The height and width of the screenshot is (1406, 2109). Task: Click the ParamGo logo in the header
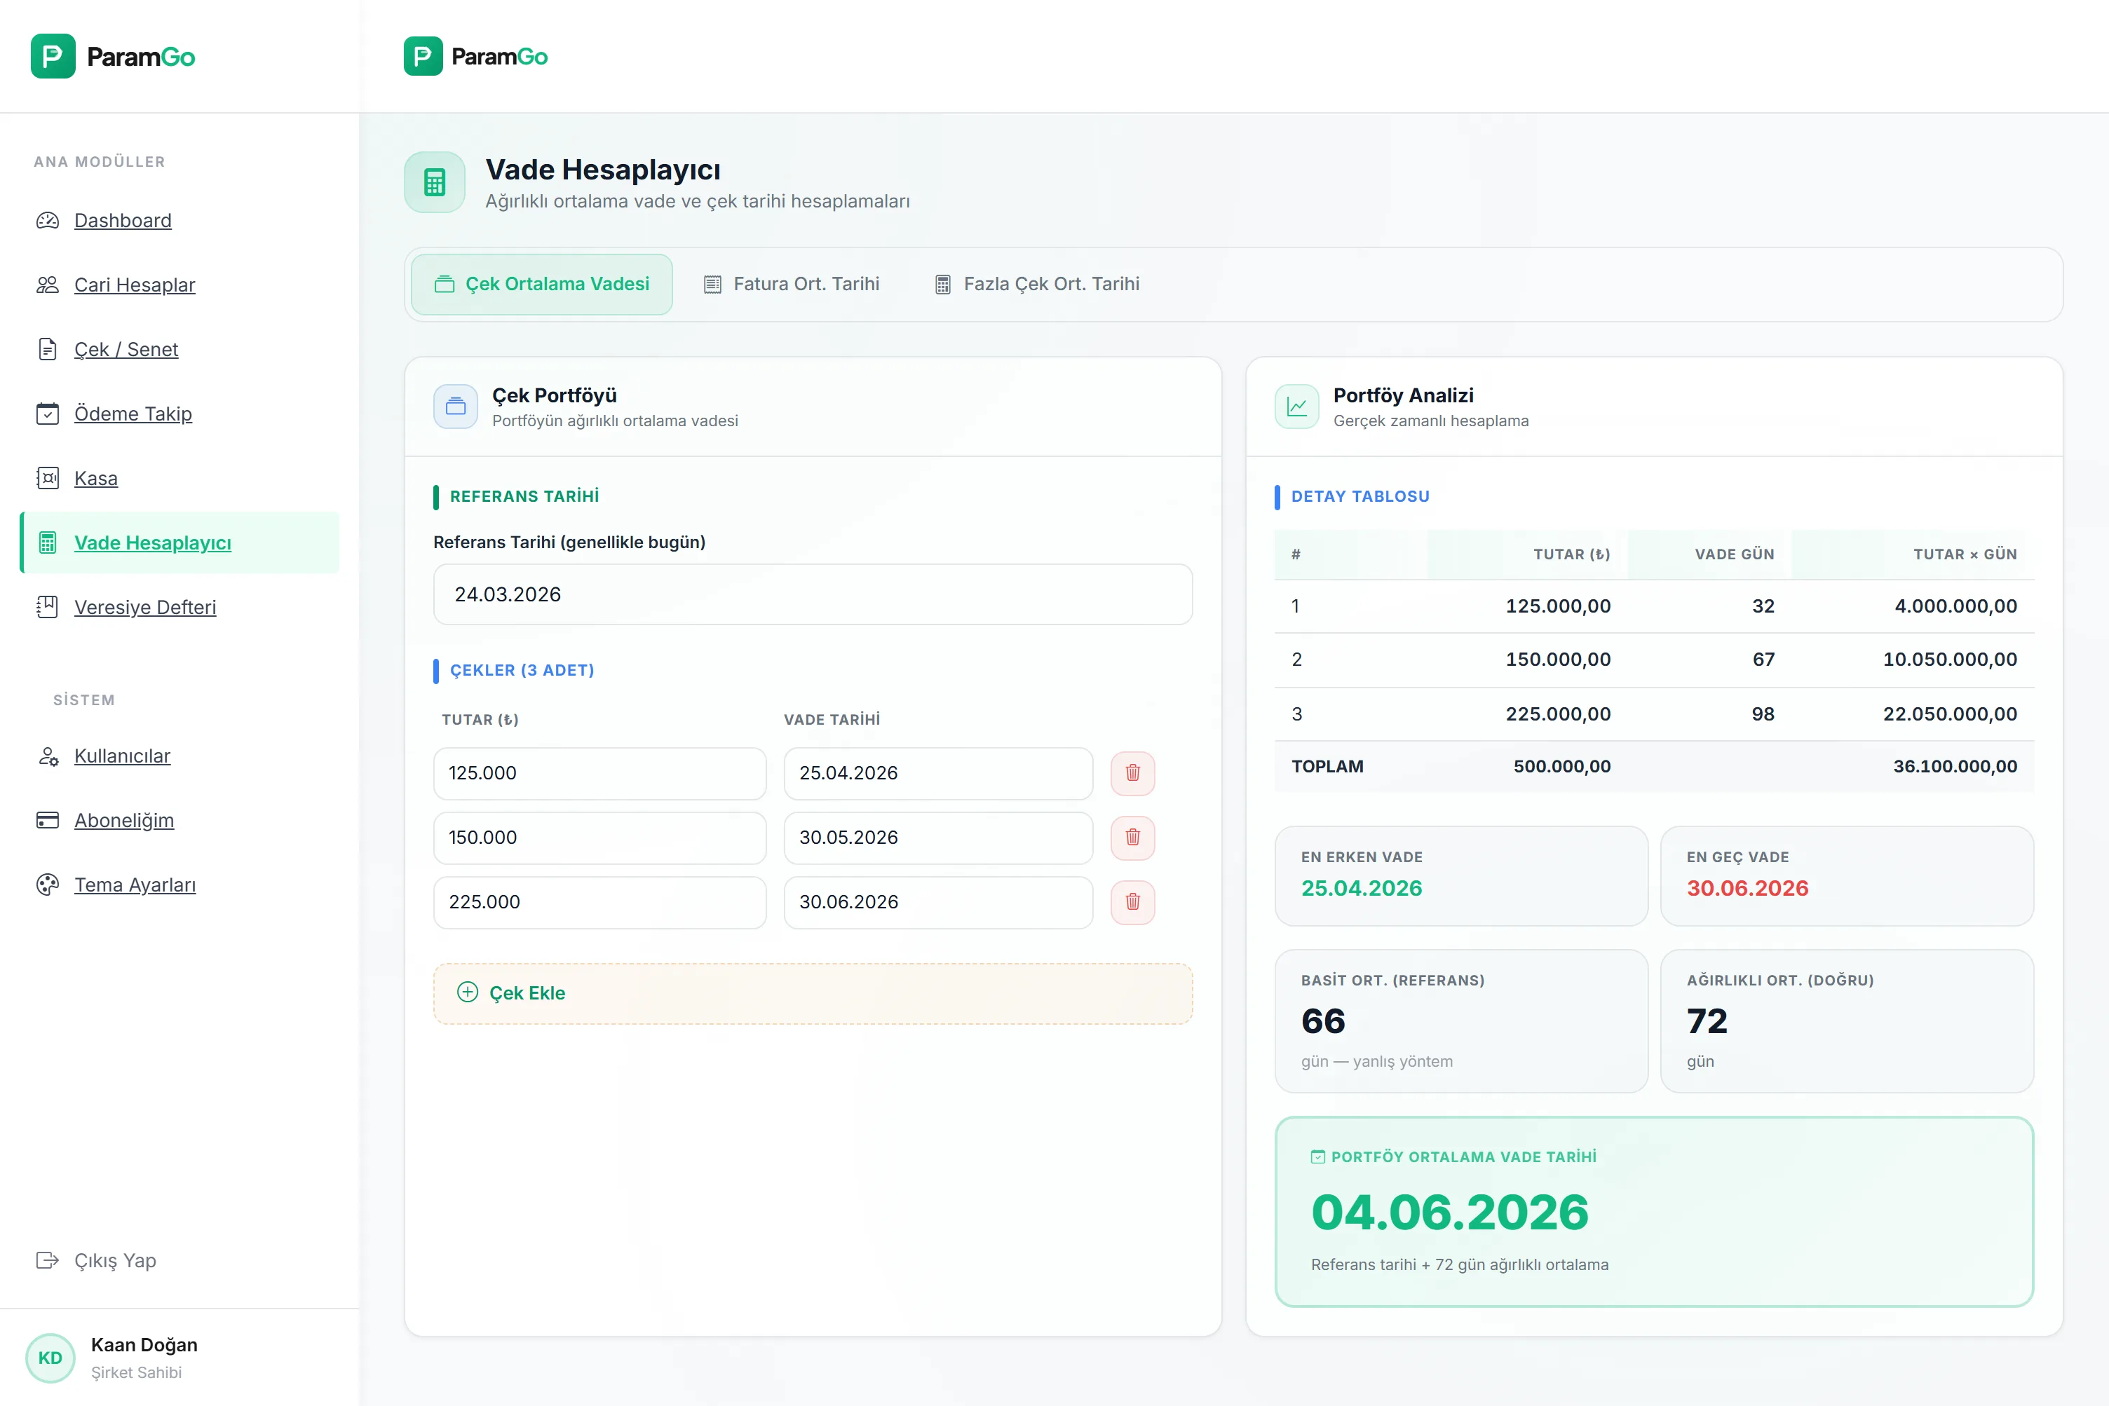[476, 55]
